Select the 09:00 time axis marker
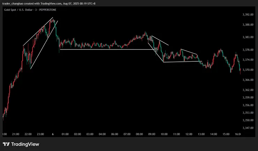This screenshot has width=258, height=151. pos(152,134)
